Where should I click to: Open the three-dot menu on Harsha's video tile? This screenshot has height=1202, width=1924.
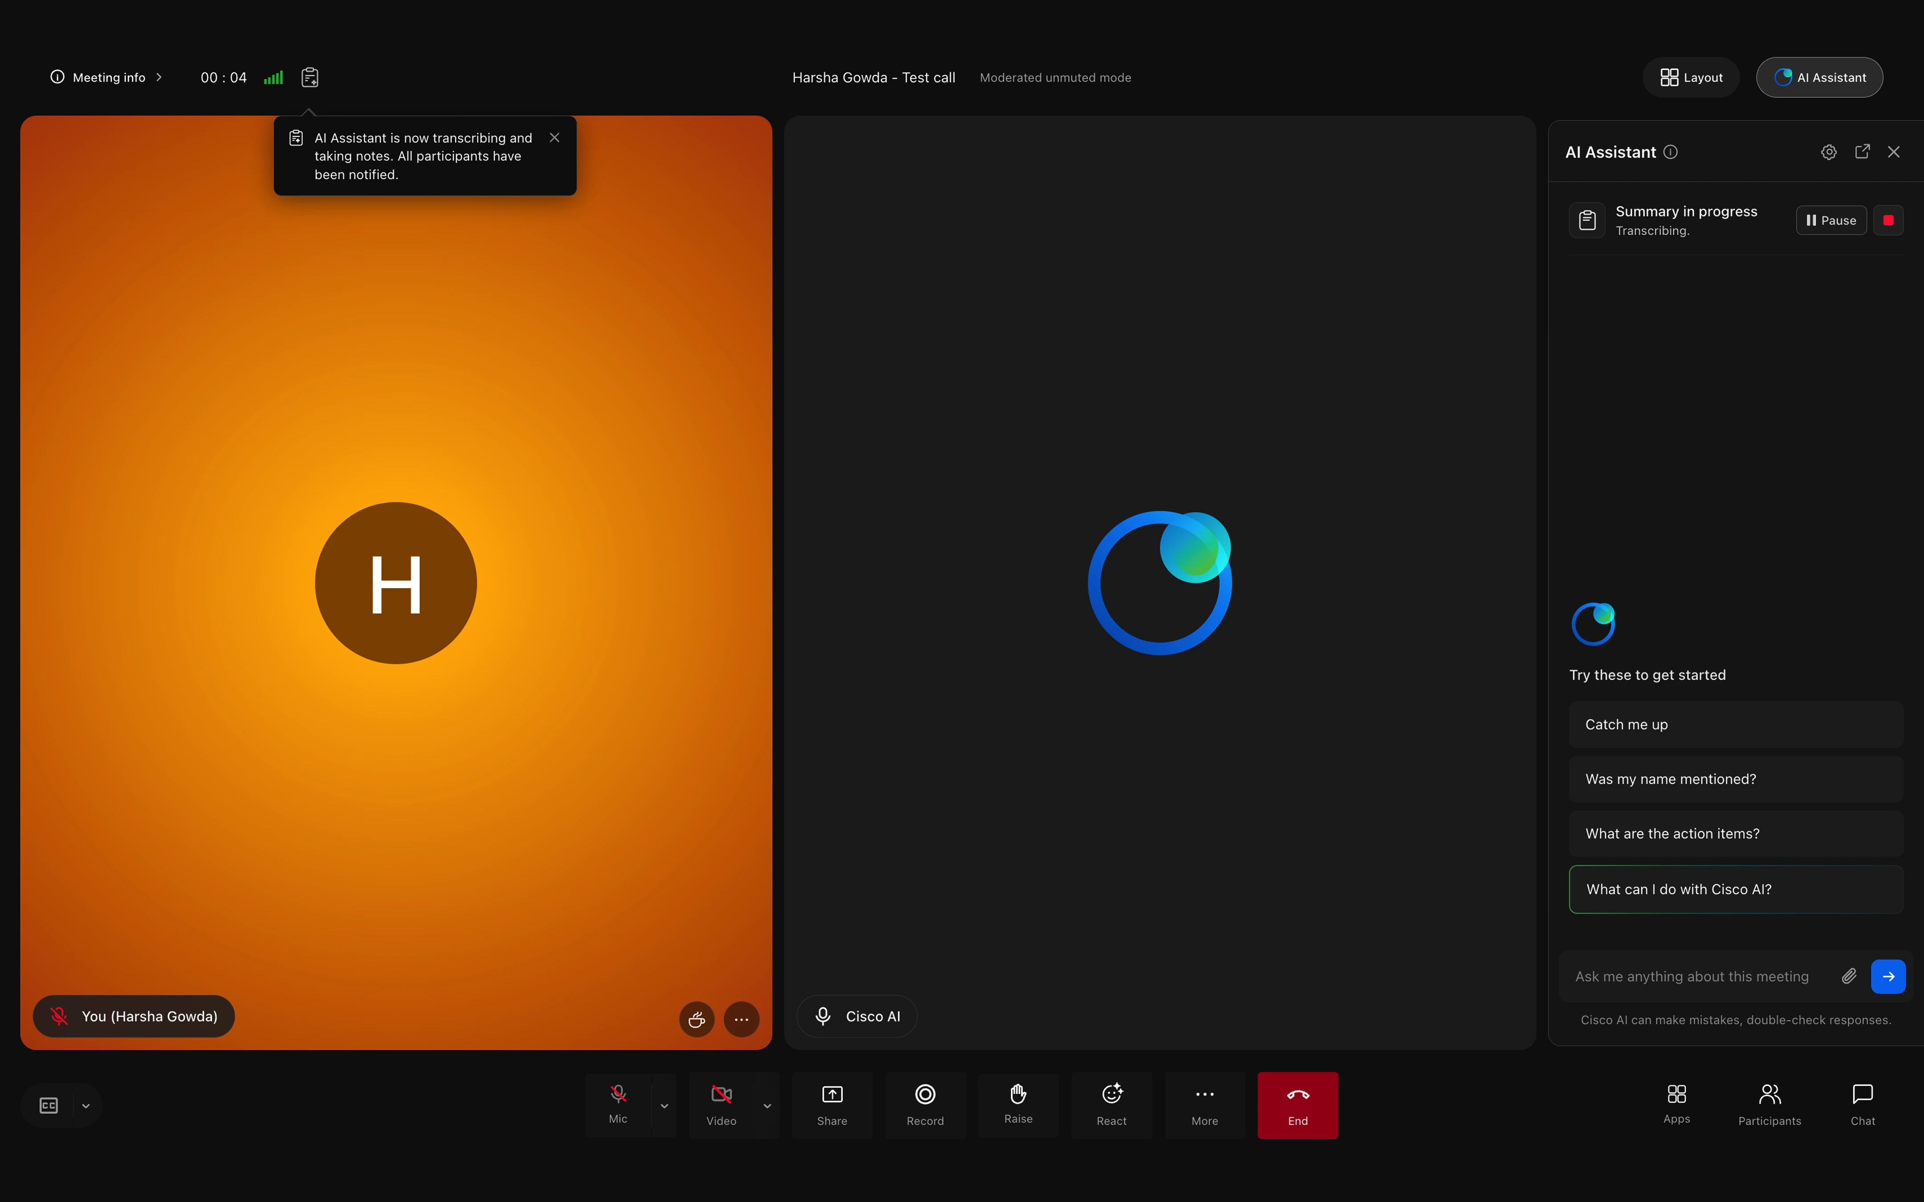pos(742,1019)
